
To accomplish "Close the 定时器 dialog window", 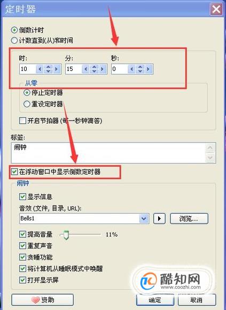I will [216, 9].
